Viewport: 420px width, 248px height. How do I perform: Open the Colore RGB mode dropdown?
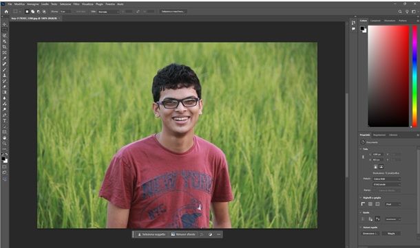click(387, 179)
